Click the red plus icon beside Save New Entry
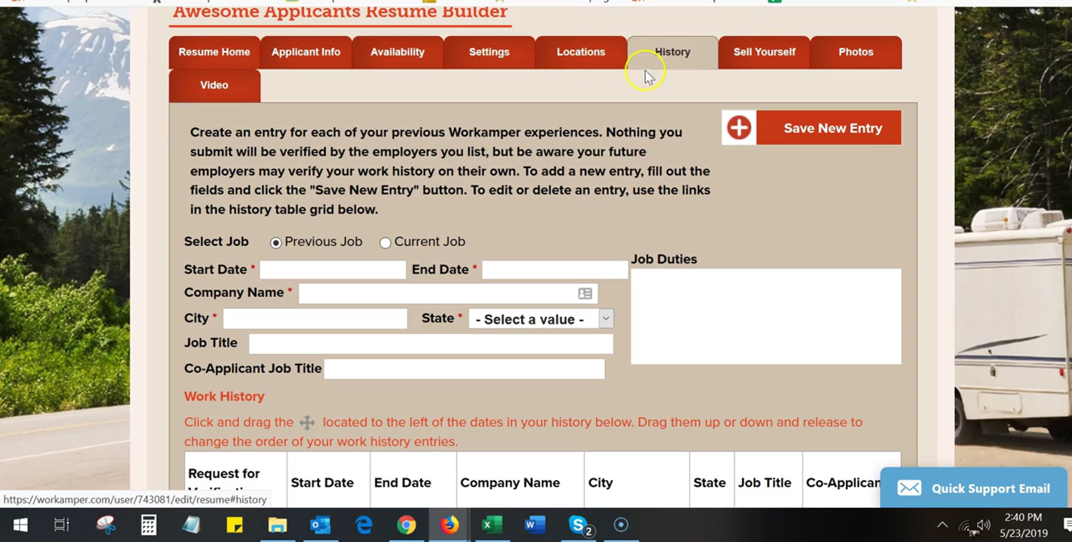Screen dimensions: 1072x542 pyautogui.click(x=739, y=128)
